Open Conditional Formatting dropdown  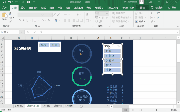click(x=119, y=13)
